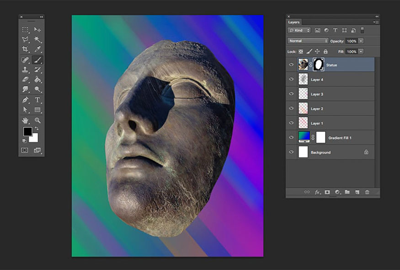400x270 pixels.
Task: Select the Eraser tool
Action: pyautogui.click(x=25, y=80)
